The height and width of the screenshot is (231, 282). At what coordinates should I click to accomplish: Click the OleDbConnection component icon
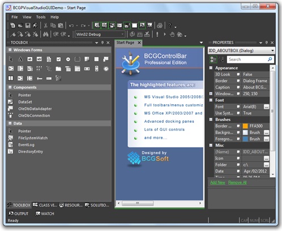(x=10, y=115)
